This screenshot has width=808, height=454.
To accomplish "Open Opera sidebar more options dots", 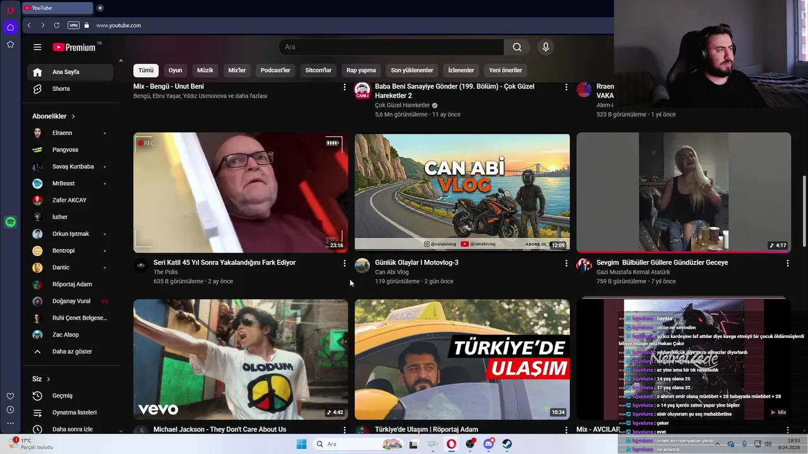I will pos(10,424).
